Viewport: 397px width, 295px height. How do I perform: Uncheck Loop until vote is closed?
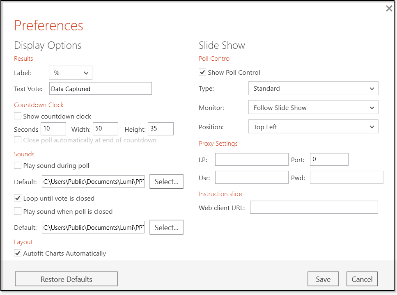pos(18,198)
